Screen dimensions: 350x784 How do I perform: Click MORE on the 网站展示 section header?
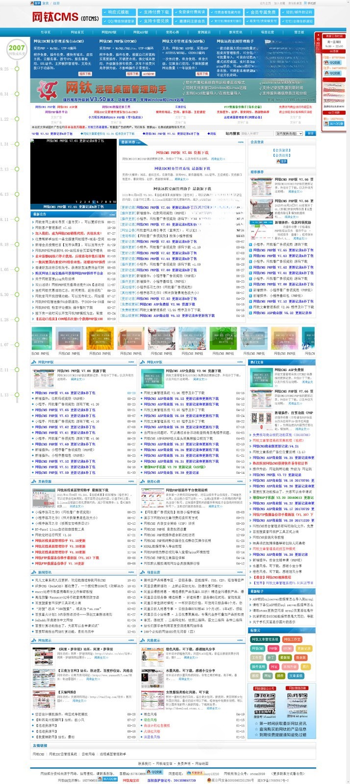(x=131, y=640)
